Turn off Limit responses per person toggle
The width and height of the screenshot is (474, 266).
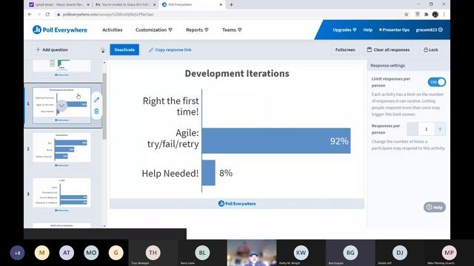(436, 82)
